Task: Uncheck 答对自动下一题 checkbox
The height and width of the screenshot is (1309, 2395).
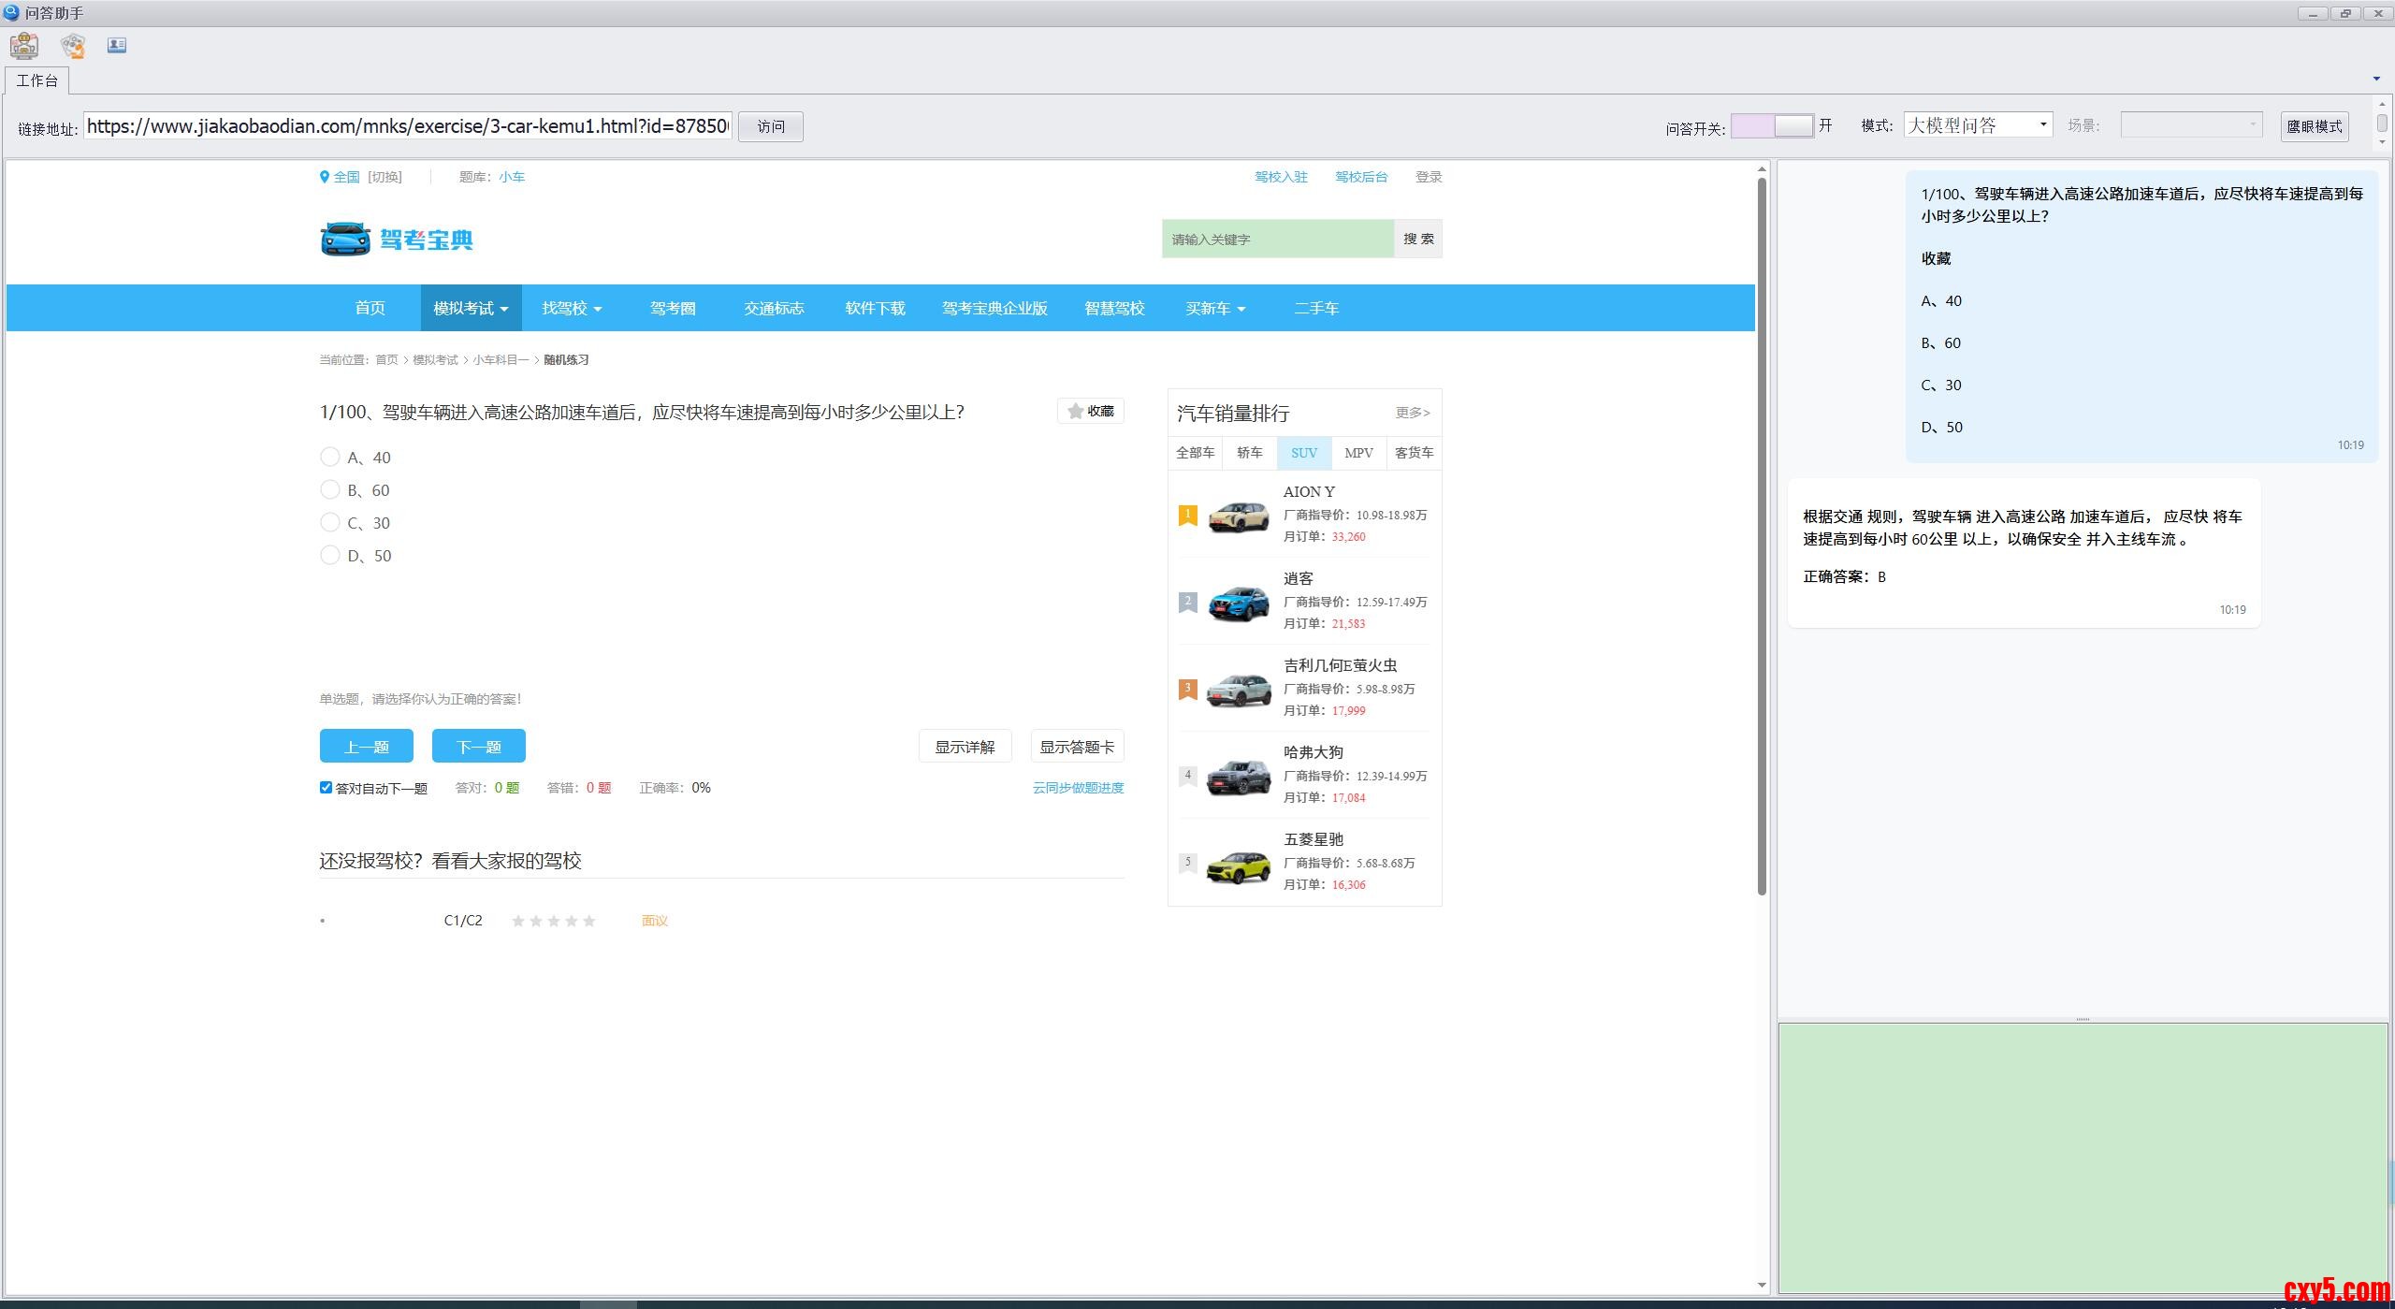Action: click(326, 788)
